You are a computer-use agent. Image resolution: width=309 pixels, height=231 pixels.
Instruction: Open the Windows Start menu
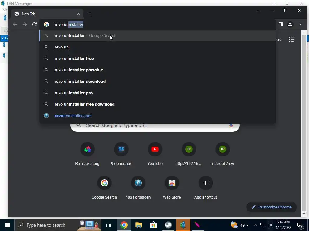click(7, 225)
